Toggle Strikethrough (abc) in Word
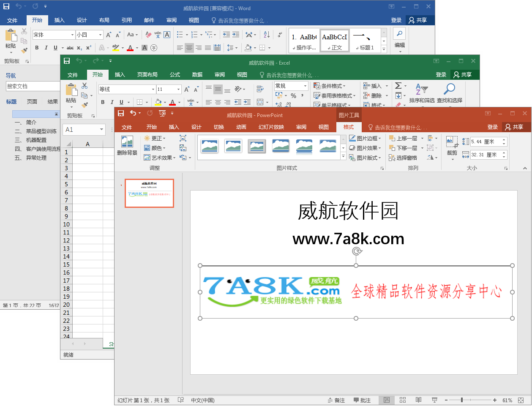 tap(70, 48)
